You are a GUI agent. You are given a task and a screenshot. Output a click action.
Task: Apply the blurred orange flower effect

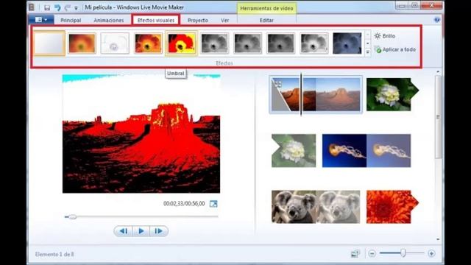pyautogui.click(x=82, y=43)
